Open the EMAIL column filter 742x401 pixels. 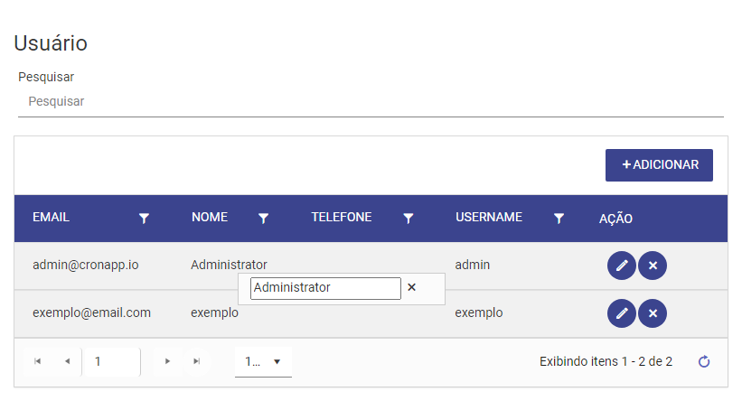(144, 218)
